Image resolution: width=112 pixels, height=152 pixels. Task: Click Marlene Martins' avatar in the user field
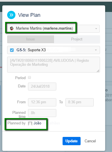tap(12, 28)
